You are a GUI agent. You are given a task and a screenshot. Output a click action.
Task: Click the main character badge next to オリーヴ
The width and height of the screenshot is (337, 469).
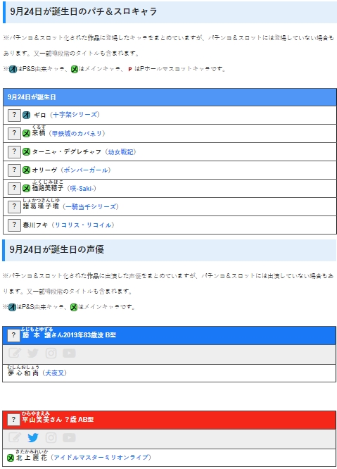click(26, 170)
